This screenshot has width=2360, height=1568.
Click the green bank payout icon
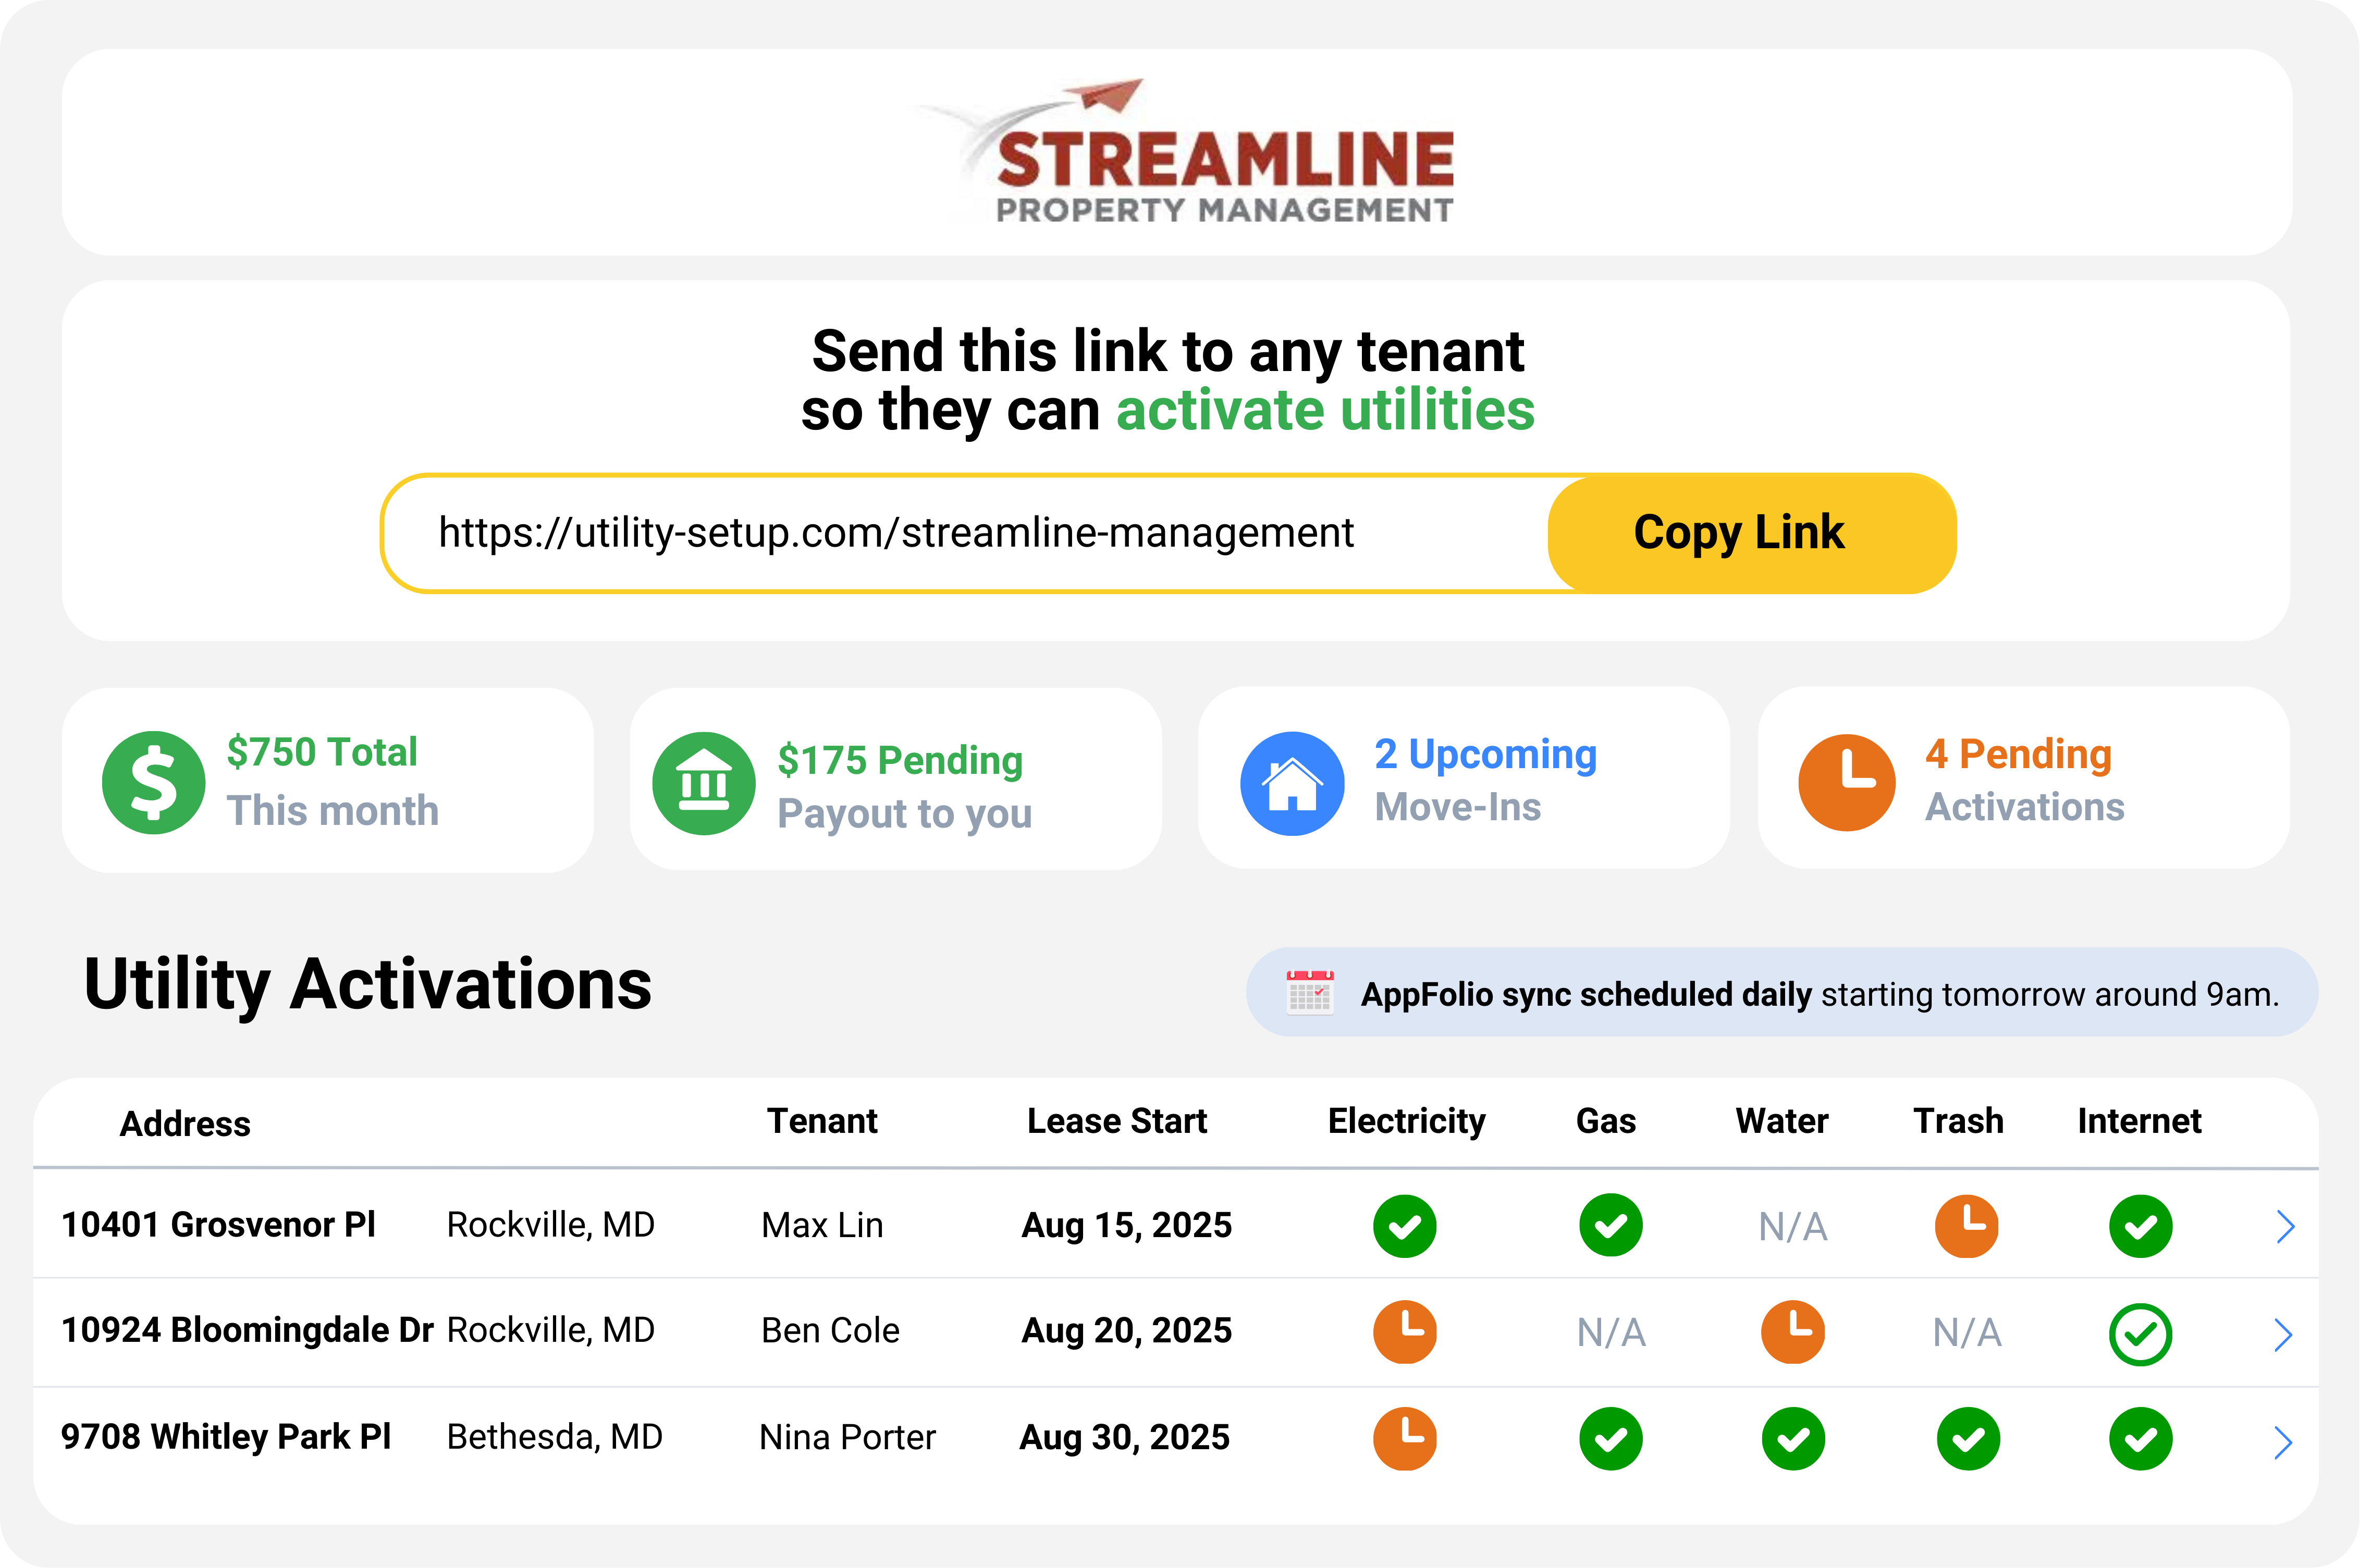(703, 783)
